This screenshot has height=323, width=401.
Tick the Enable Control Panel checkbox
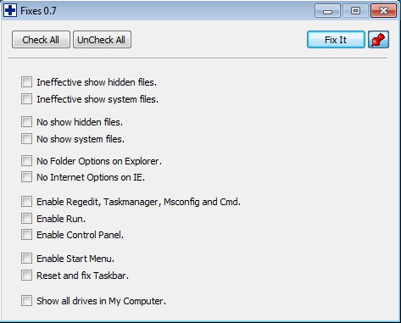(26, 235)
